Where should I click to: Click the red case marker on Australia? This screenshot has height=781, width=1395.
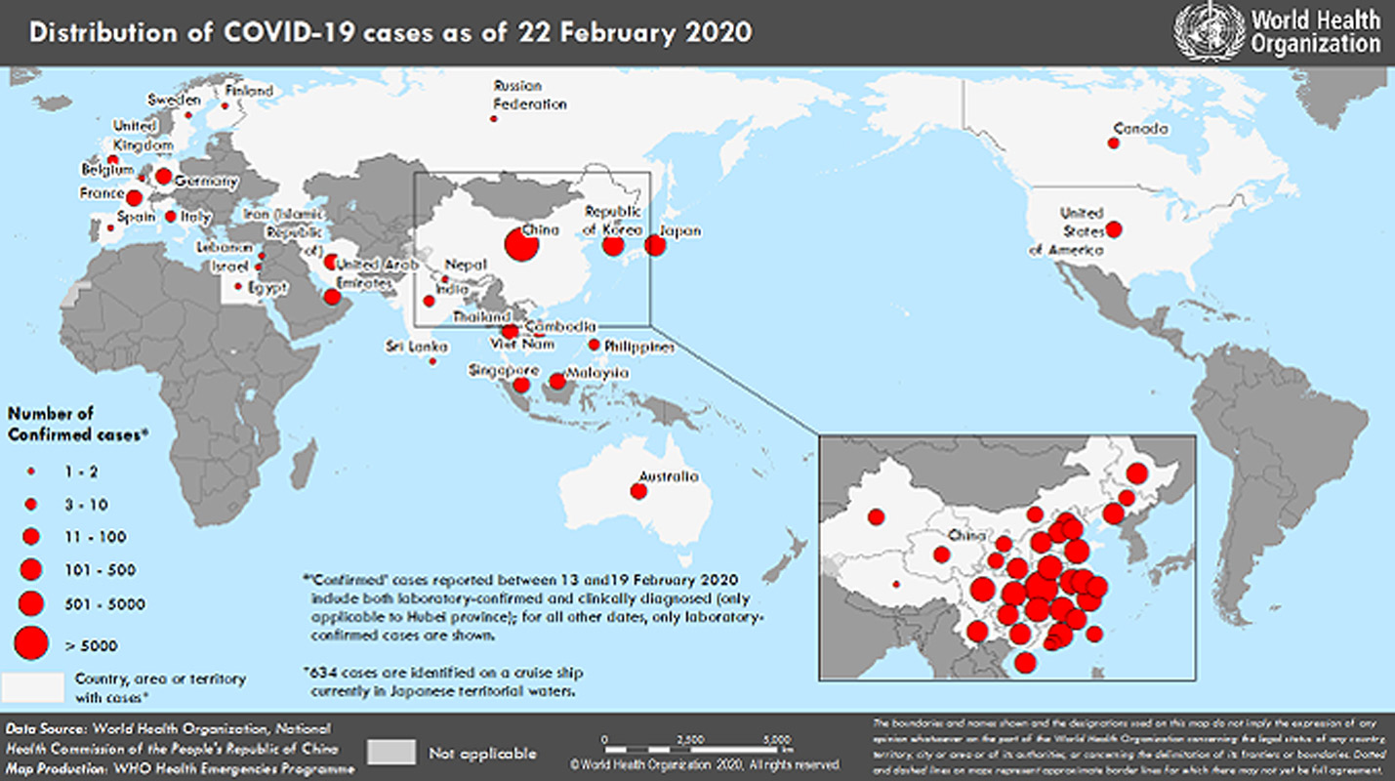638,491
